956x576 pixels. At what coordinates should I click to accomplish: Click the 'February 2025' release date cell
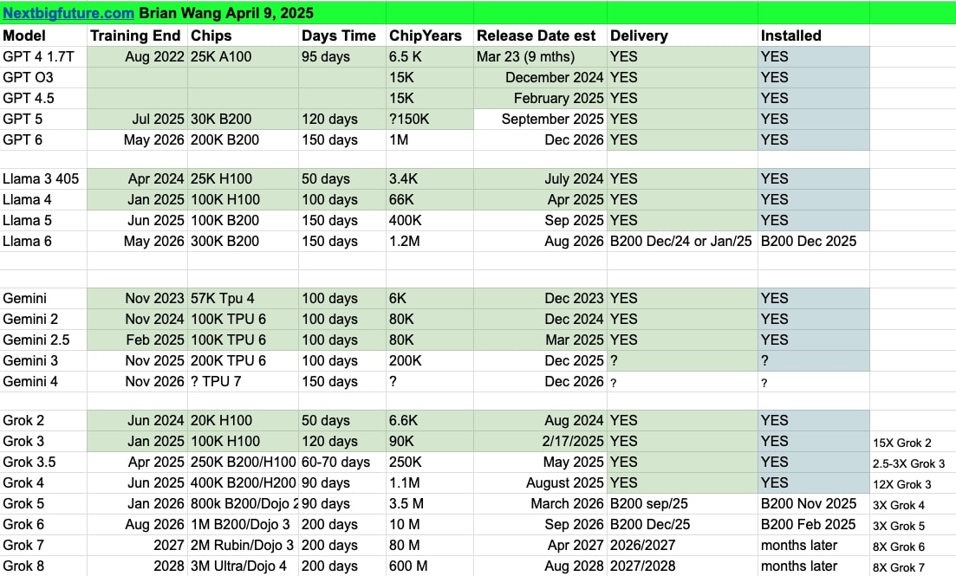540,98
